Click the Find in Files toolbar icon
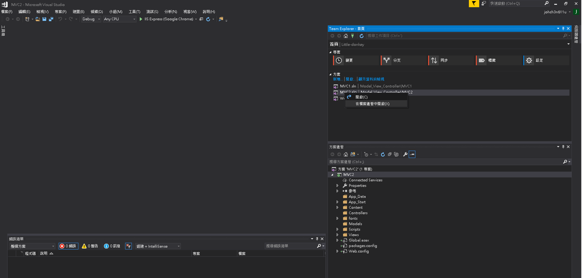The height and width of the screenshot is (278, 582). (221, 19)
